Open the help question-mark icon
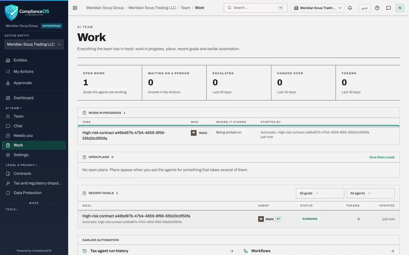The height and width of the screenshot is (255, 409). pos(377,8)
